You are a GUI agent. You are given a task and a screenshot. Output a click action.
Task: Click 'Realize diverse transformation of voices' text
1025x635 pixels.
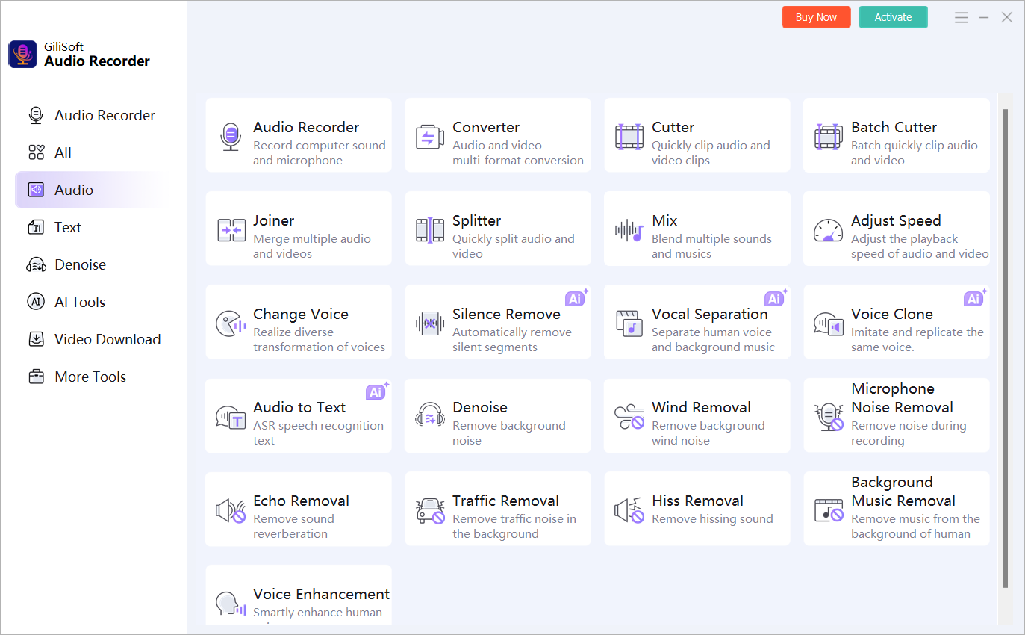coord(319,340)
